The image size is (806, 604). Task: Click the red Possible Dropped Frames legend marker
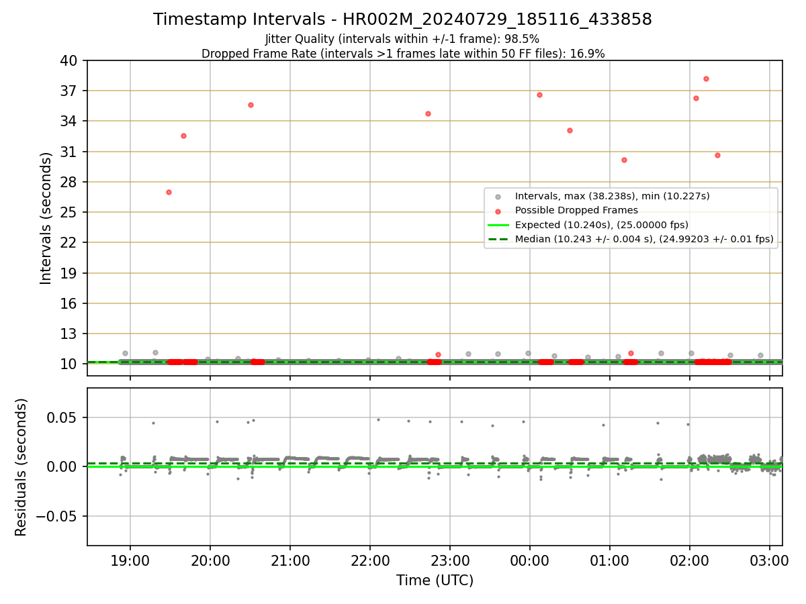pyautogui.click(x=498, y=211)
